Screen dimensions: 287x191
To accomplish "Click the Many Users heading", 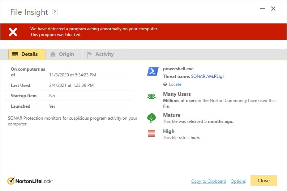I will (177, 94).
